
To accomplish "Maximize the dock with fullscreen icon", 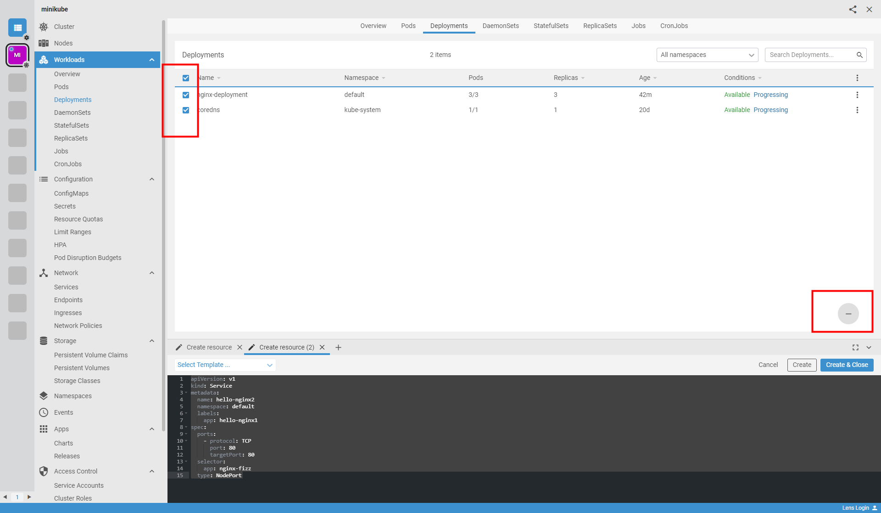I will pos(855,347).
